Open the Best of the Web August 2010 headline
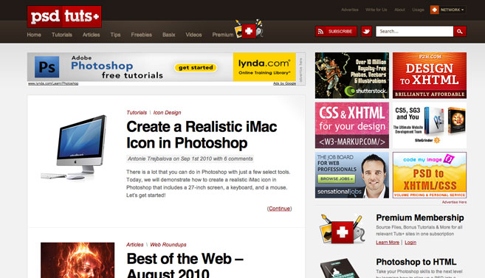This screenshot has height=278, width=485. tap(185, 266)
